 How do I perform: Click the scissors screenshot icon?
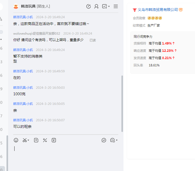[x=25, y=140]
